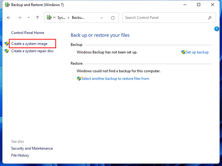Click the Back navigation arrow
Viewport: 222px width, 166px height.
pos(9,18)
